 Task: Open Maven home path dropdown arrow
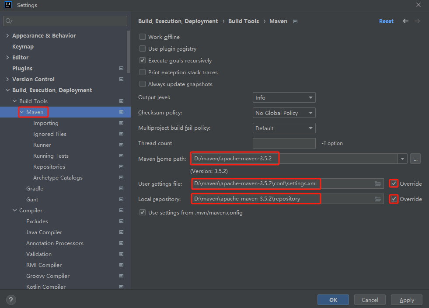[x=402, y=159]
